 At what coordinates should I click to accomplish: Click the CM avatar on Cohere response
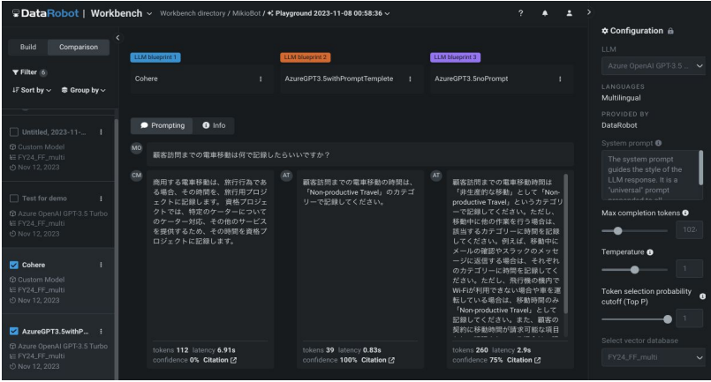pyautogui.click(x=137, y=176)
